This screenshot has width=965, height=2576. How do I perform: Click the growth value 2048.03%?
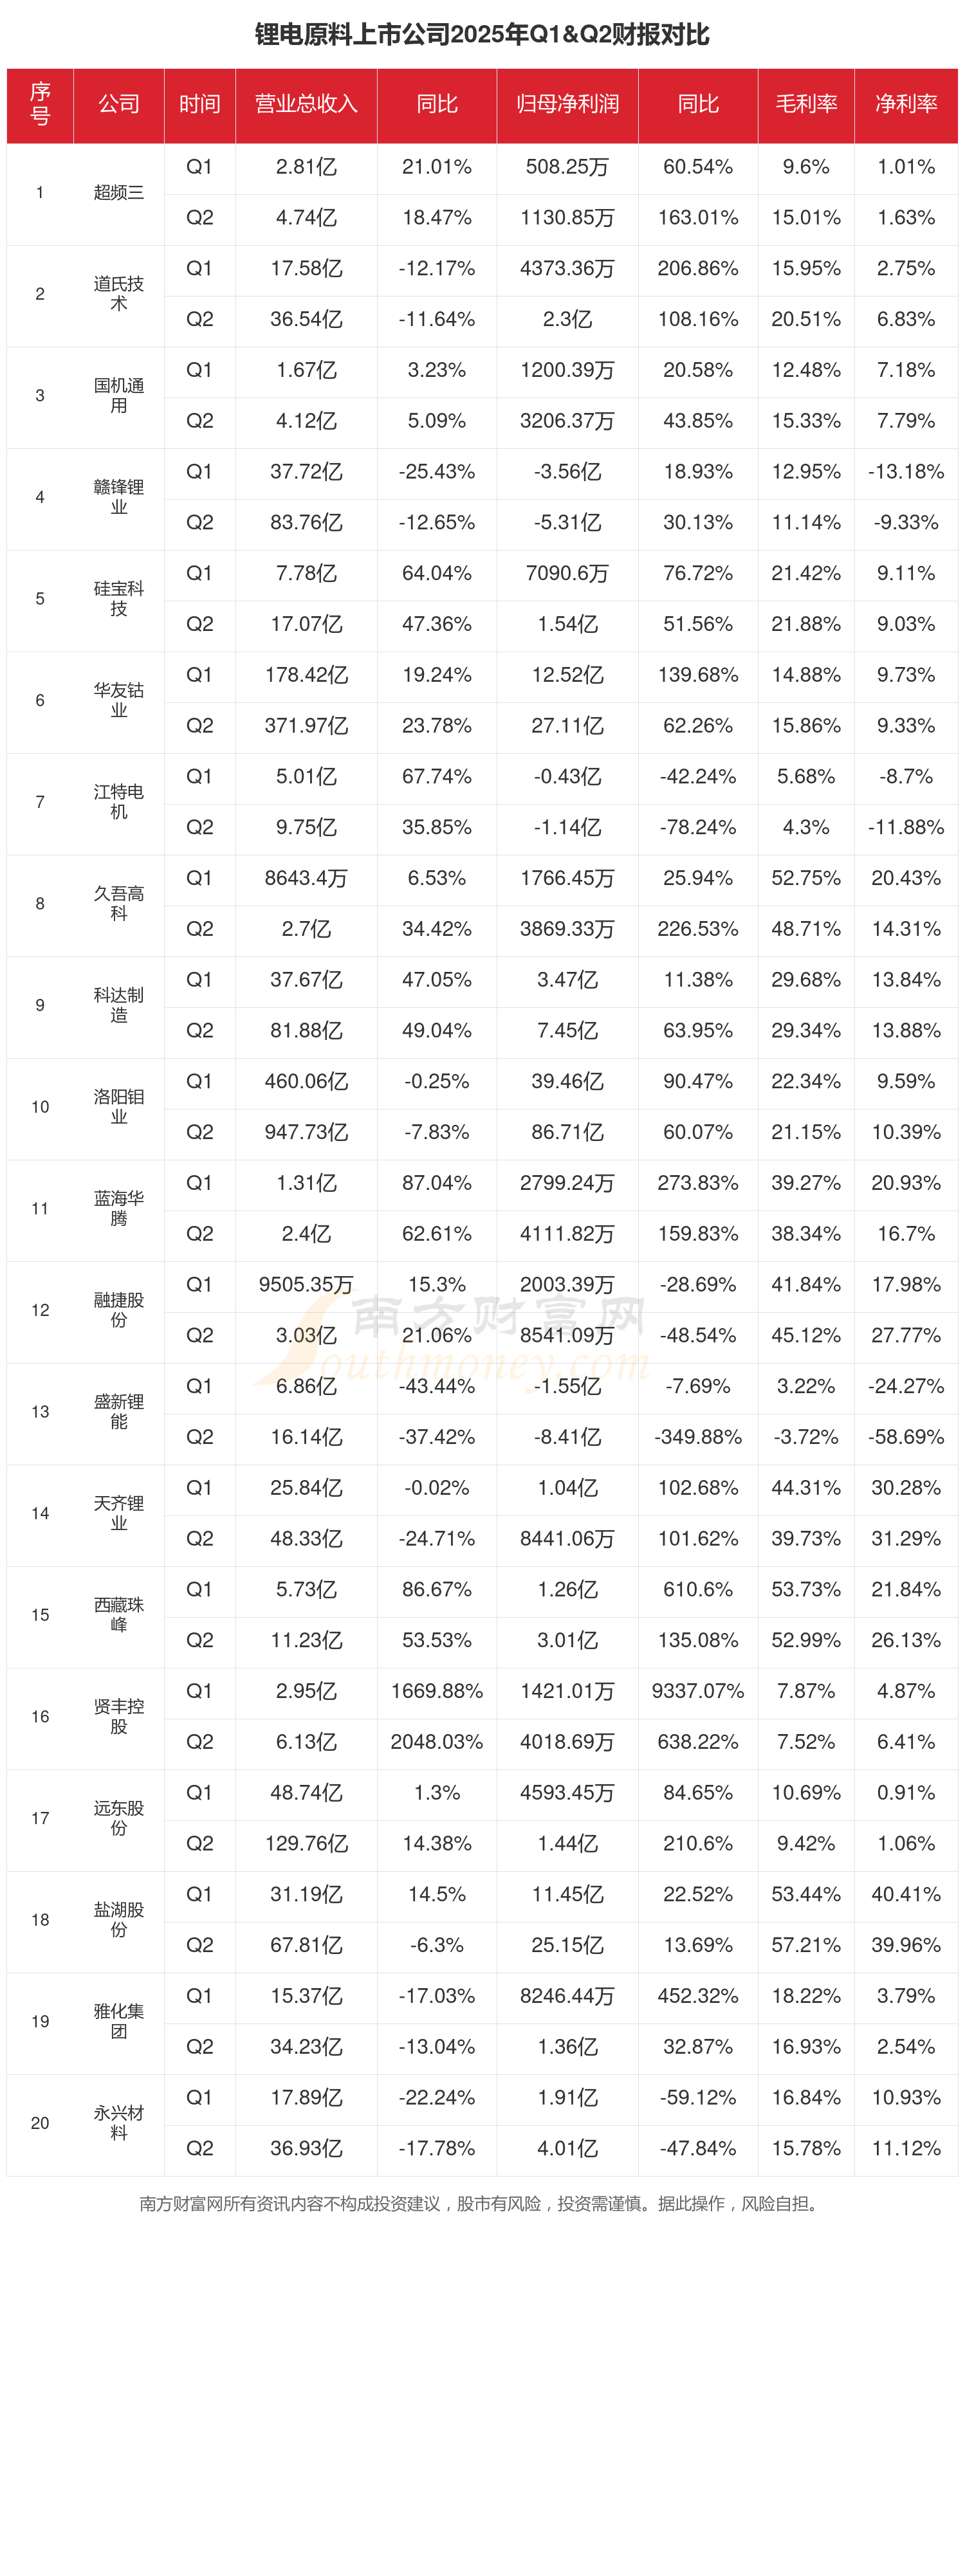pos(437,1742)
